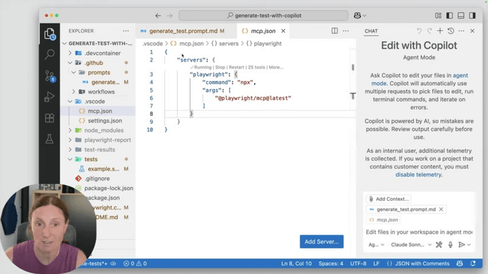The height and width of the screenshot is (274, 488).
Task: Select settings.json in the Explorer
Action: click(x=105, y=121)
